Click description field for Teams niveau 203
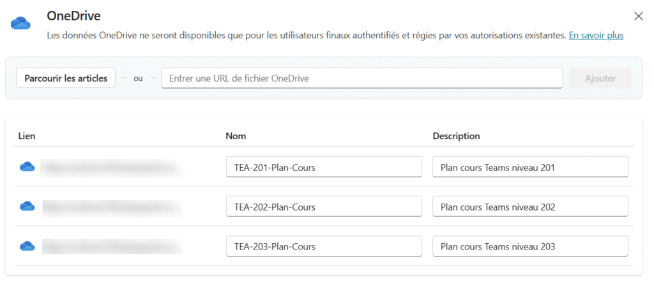Image resolution: width=654 pixels, height=282 pixels. click(530, 246)
